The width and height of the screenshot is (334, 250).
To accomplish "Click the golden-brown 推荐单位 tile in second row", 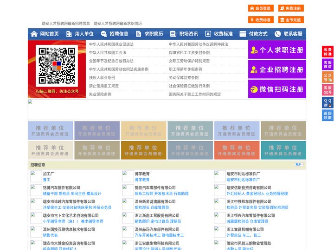I will point(143,150).
